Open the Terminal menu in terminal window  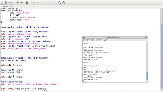pyautogui.click(x=99, y=40)
